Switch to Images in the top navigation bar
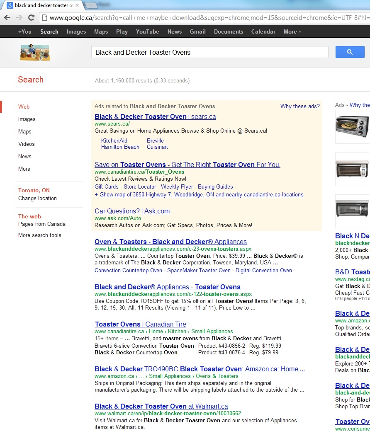 (76, 31)
